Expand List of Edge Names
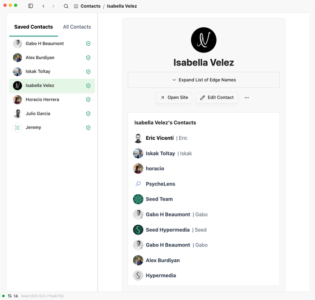The image size is (315, 300). click(x=204, y=80)
